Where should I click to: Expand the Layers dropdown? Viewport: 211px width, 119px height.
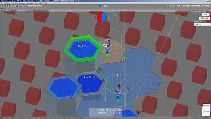coord(195,6)
